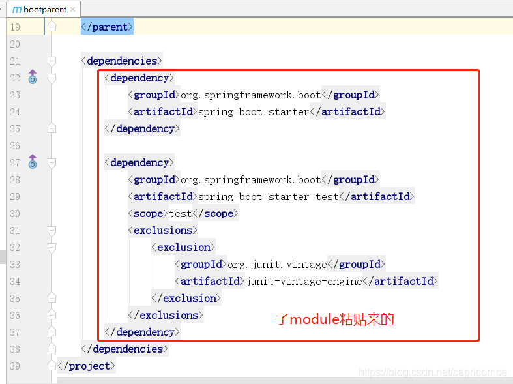The height and width of the screenshot is (384, 513).
Task: Collapse the exclusion block at line 32
Action: coord(51,248)
